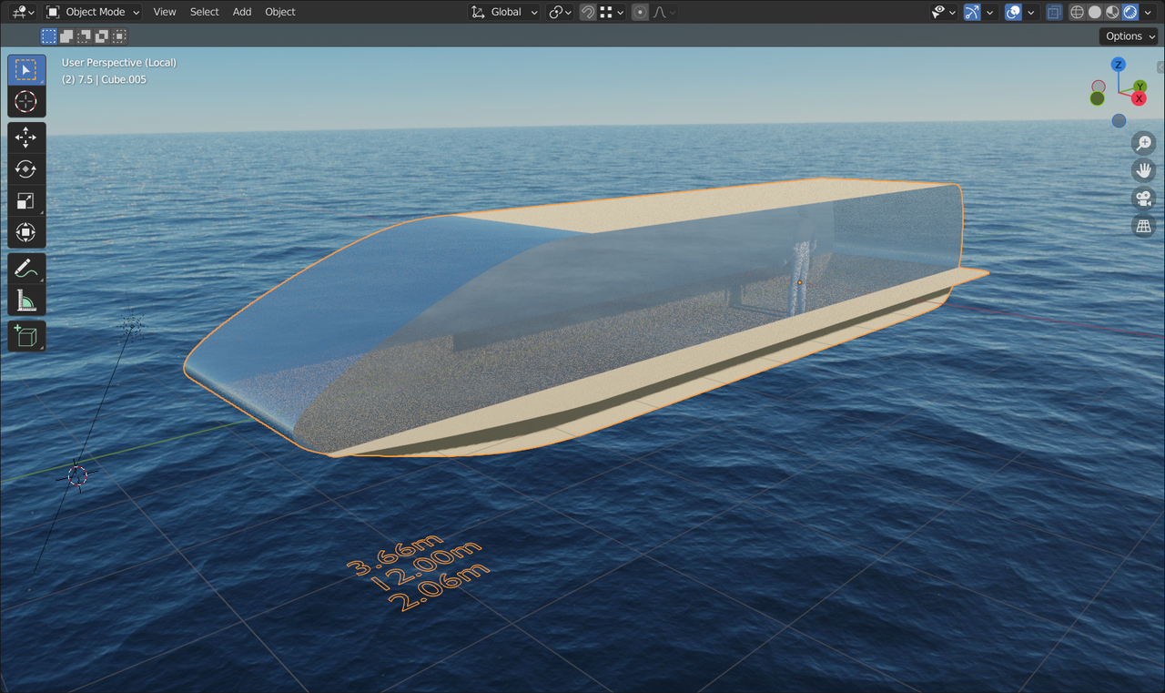The width and height of the screenshot is (1165, 693).
Task: Open the Add menu
Action: point(242,12)
